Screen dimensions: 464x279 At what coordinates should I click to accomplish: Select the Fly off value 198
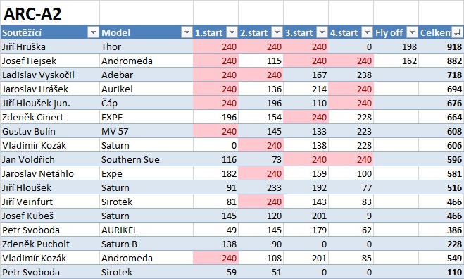(x=396, y=46)
